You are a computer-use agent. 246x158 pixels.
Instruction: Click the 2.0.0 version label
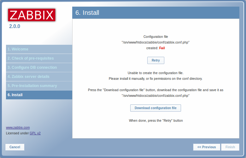pos(15,26)
